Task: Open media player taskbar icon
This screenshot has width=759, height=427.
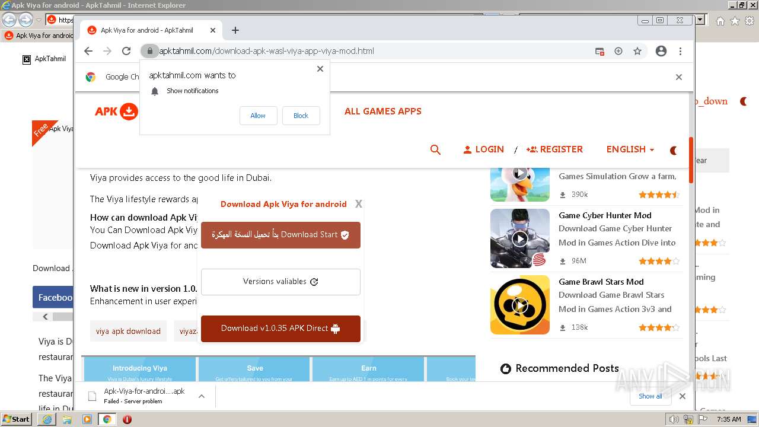Action: point(87,419)
